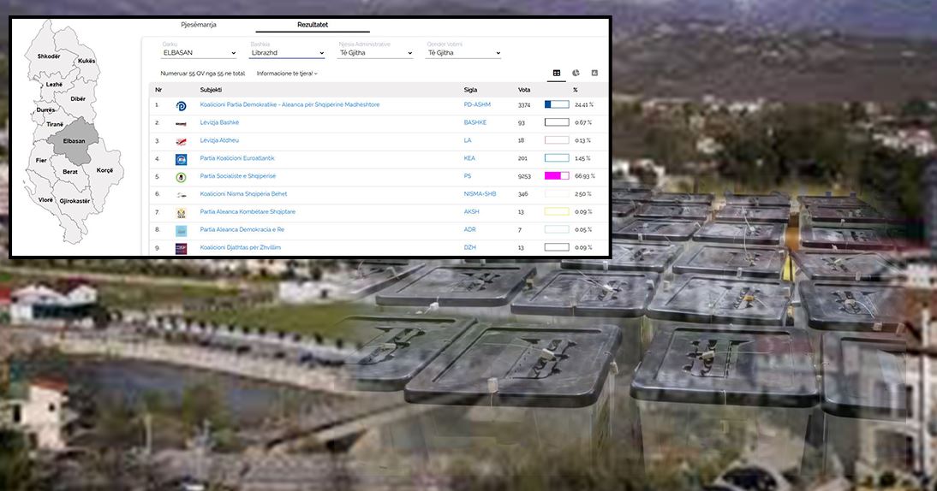Open Partia Socialiste e Shqiperise link
The height and width of the screenshot is (491, 937).
[x=238, y=176]
